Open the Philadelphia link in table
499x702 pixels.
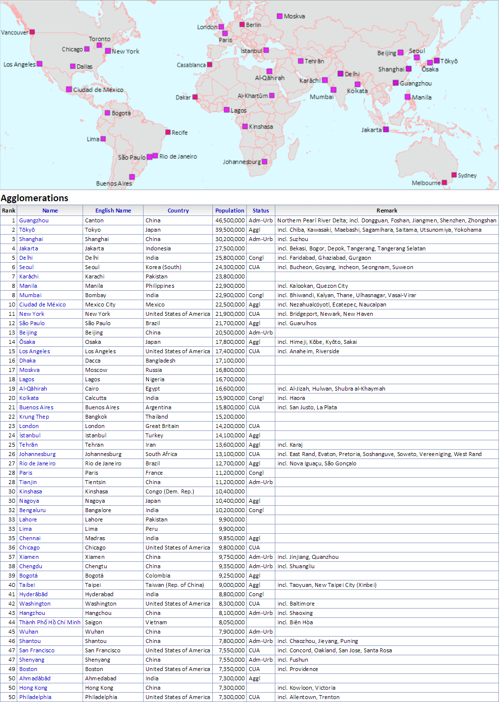coord(35,697)
